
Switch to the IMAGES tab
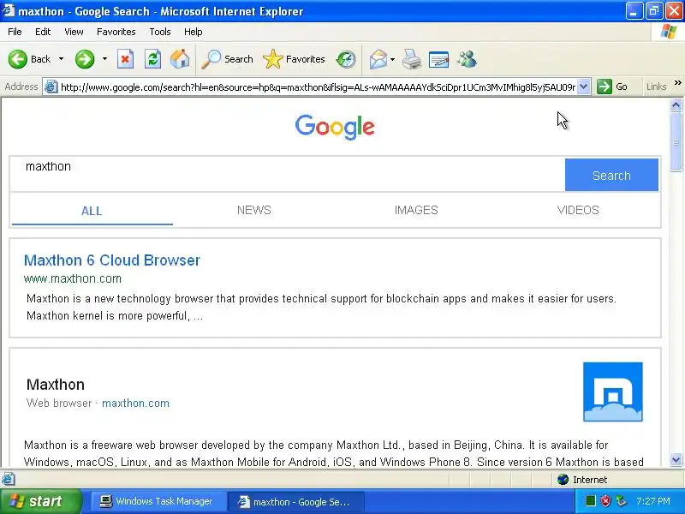[x=416, y=210]
